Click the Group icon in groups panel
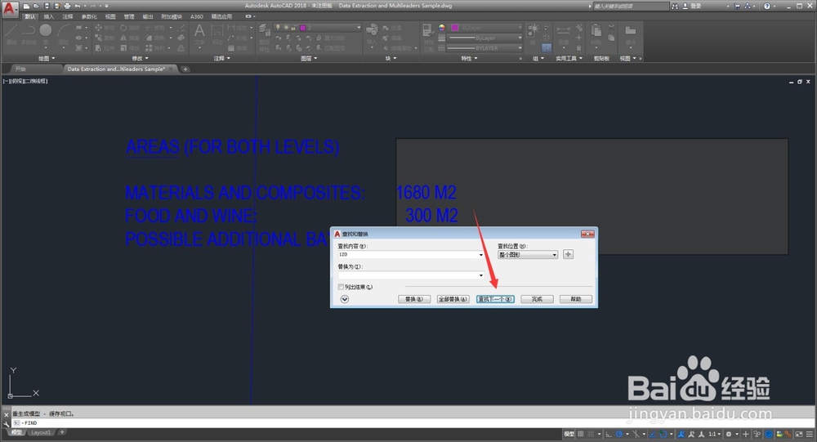This screenshot has width=817, height=442. (x=533, y=33)
